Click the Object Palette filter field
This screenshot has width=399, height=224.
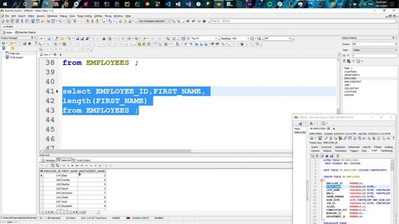click(x=375, y=55)
